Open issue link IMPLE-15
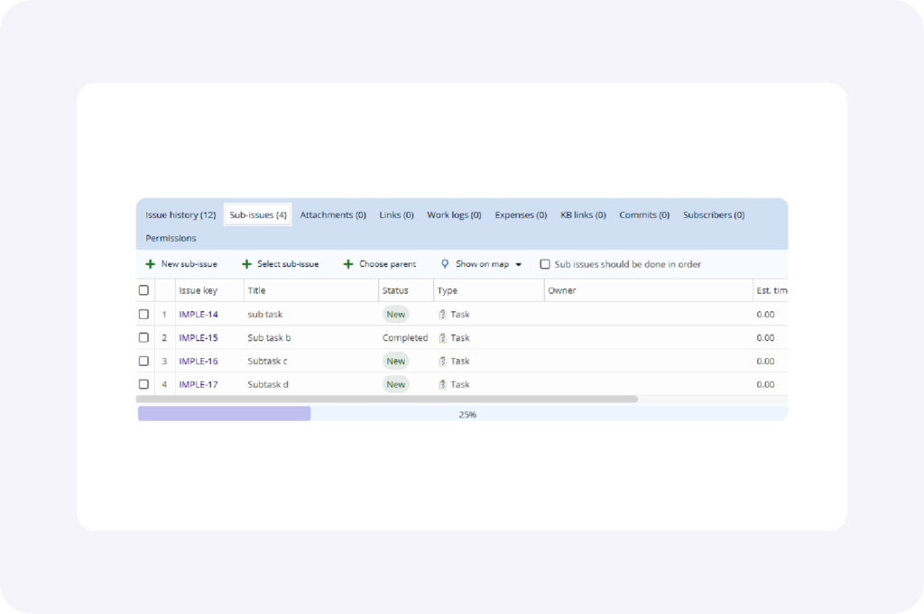Image resolution: width=924 pixels, height=614 pixels. click(x=199, y=338)
